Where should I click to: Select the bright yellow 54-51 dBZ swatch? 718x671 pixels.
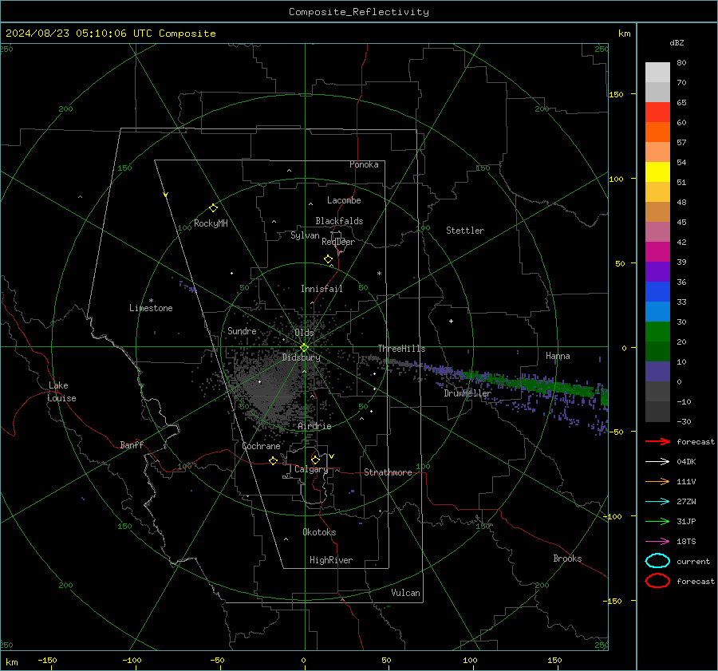(x=657, y=172)
